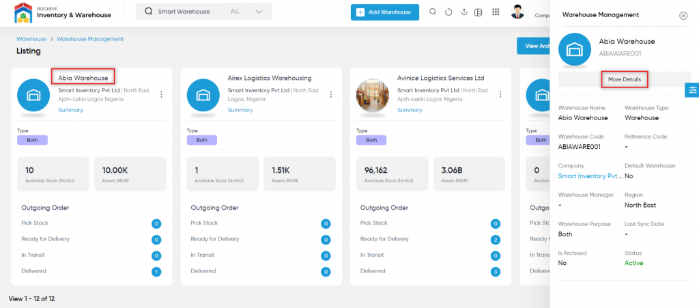Click the View Archive button
The image size is (699, 308).
click(x=534, y=46)
